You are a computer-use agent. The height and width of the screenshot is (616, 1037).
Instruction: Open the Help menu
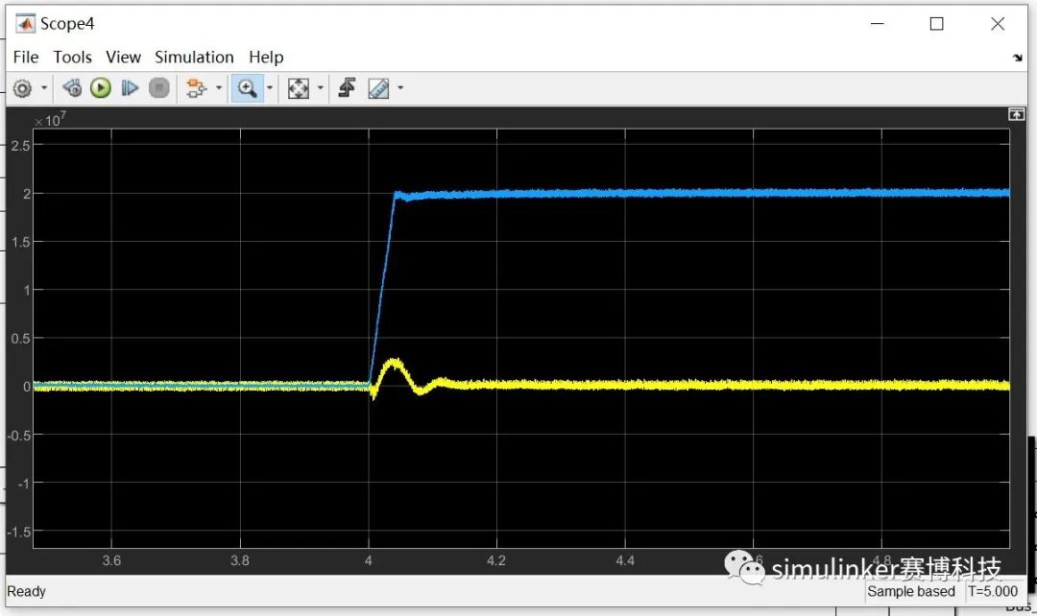266,58
